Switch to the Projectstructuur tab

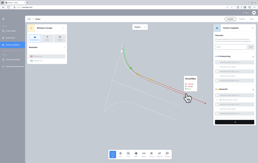(35, 39)
